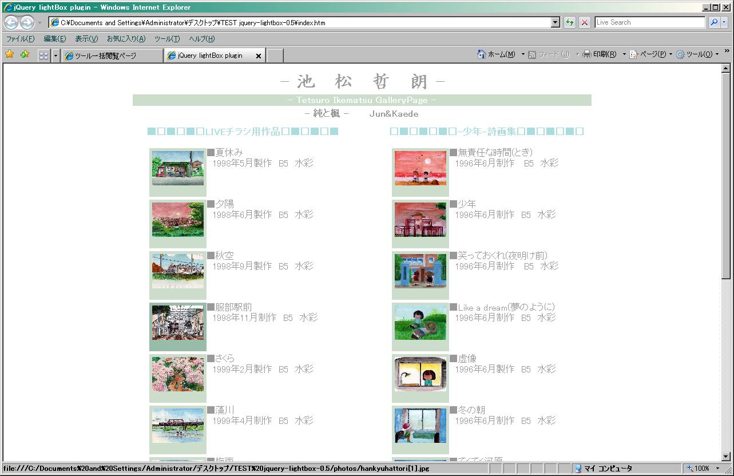Viewport: 734px width, 476px height.
Task: Click the vertical scrollbar thumb
Action: (x=726, y=176)
